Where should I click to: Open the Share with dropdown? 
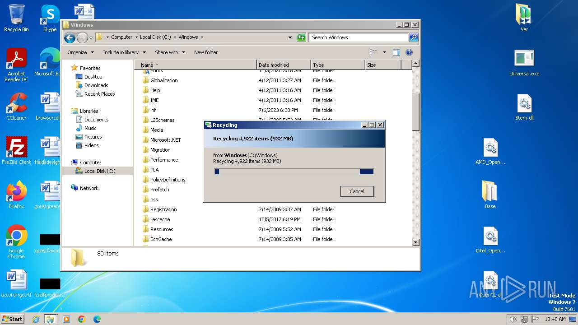click(x=170, y=52)
